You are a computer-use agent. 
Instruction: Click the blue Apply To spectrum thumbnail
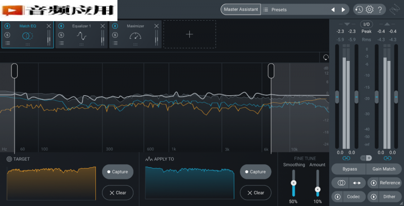pyautogui.click(x=190, y=183)
